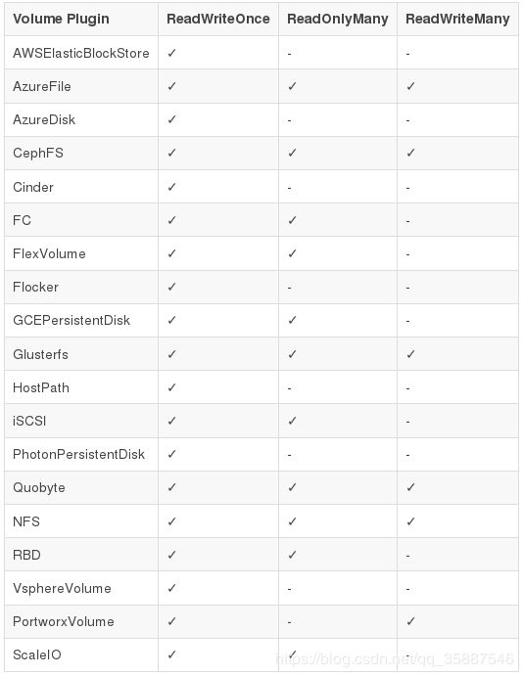The width and height of the screenshot is (523, 677).
Task: Select the ReadWriteOnce column header
Action: click(218, 19)
